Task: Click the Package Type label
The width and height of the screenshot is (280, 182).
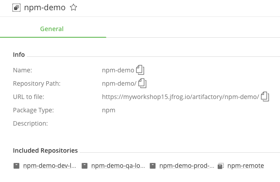Action: [x=33, y=110]
